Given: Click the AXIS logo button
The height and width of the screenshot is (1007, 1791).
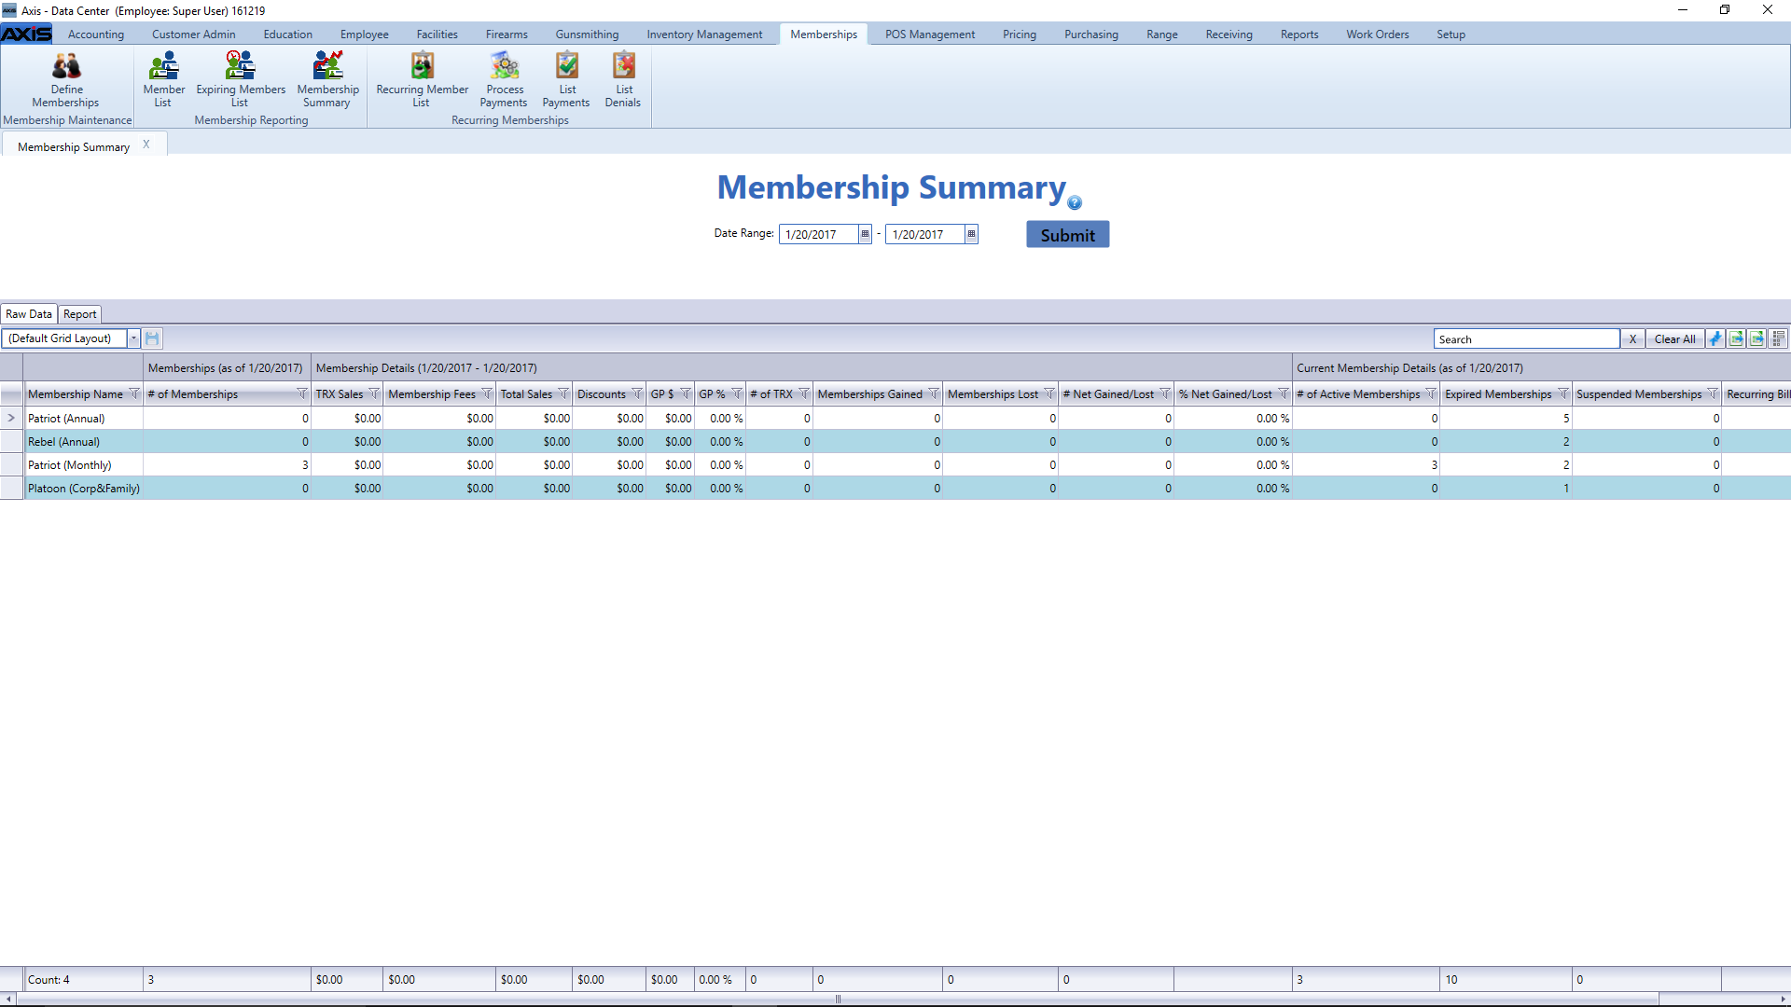Looking at the screenshot, I should pyautogui.click(x=27, y=34).
